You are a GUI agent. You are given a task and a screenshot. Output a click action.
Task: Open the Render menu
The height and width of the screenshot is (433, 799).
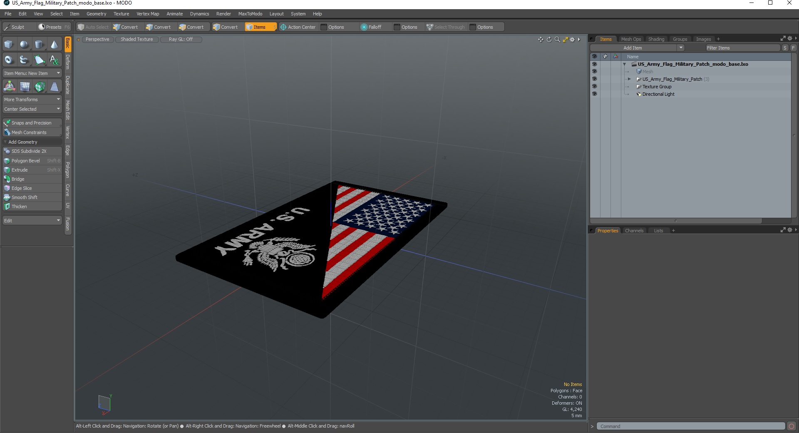click(x=223, y=14)
